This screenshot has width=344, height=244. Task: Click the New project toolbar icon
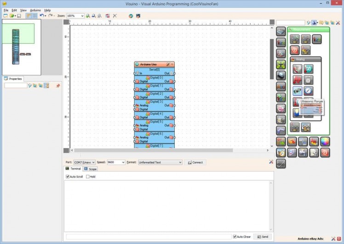[x=5, y=16]
